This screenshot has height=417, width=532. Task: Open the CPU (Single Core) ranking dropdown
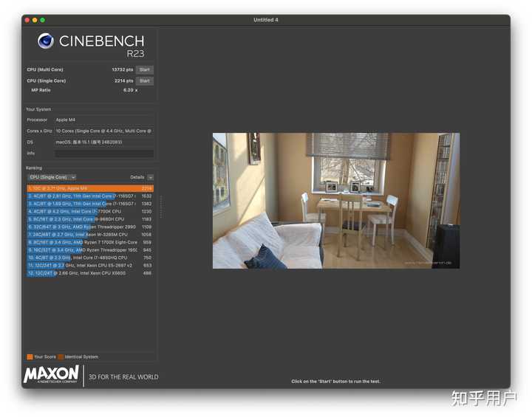52,177
